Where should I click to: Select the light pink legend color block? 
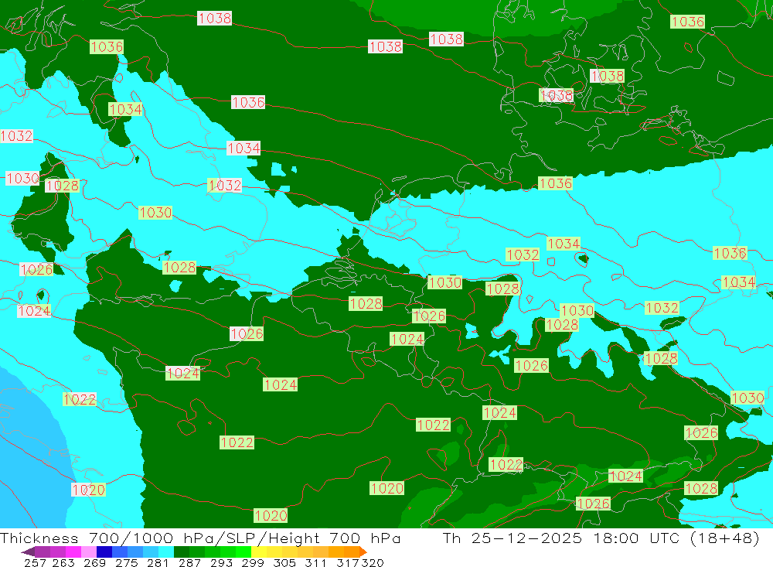89,552
